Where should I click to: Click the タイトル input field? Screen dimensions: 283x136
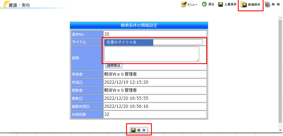coord(153,42)
